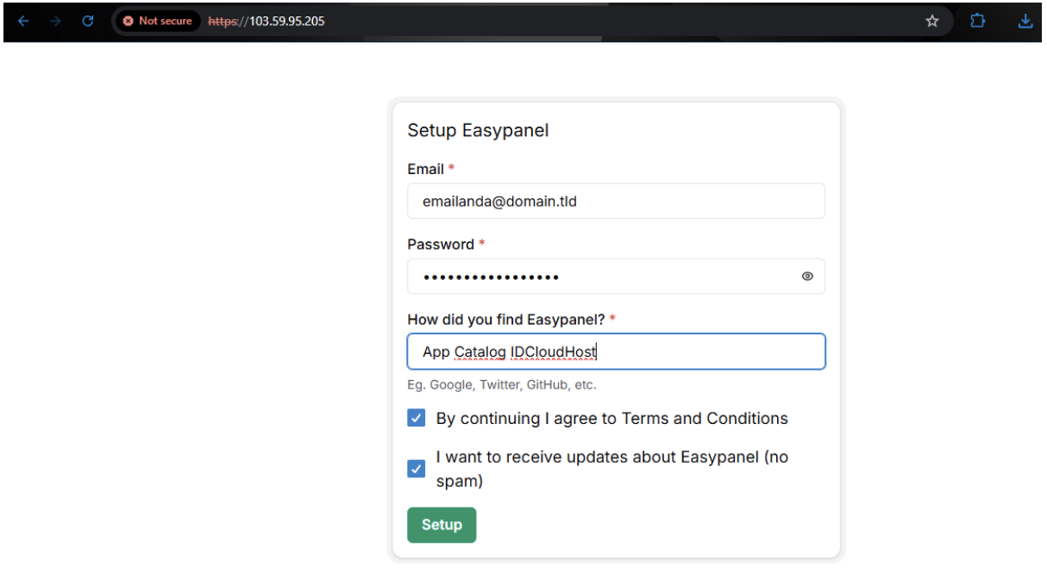Select the 103.59.95.205 address bar URL
1047x579 pixels.
(266, 21)
